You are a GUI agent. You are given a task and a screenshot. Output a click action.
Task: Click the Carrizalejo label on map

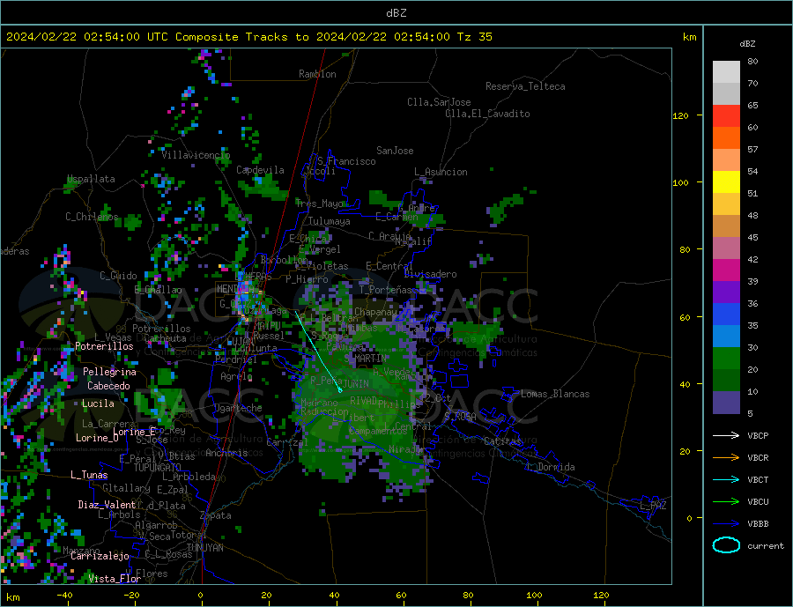100,557
